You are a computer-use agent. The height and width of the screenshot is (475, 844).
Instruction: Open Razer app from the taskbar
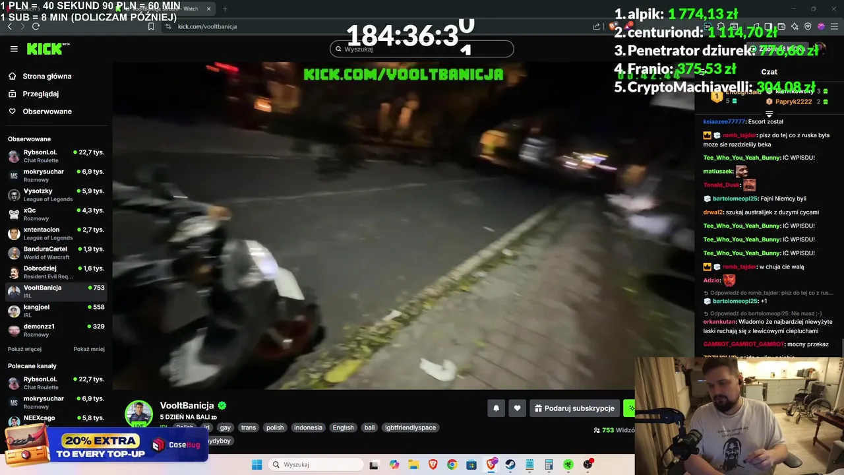[568, 464]
